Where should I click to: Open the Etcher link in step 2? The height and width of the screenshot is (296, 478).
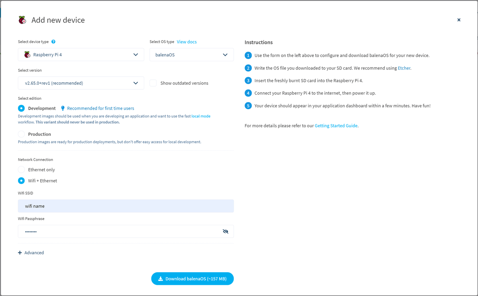[404, 68]
